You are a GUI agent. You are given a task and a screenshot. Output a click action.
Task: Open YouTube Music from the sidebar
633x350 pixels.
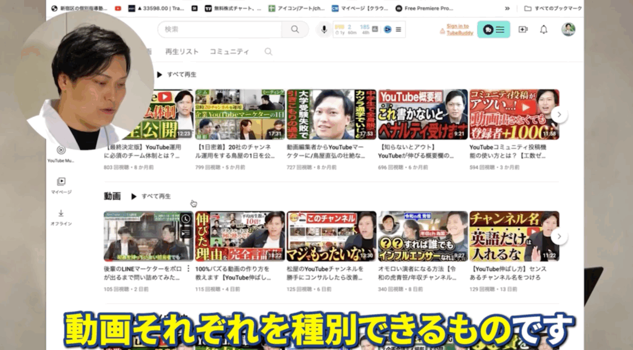coord(61,150)
